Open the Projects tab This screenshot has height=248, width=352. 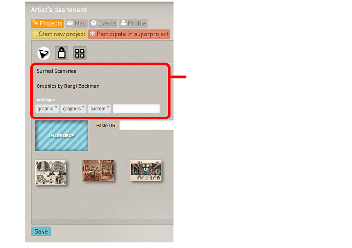(47, 23)
